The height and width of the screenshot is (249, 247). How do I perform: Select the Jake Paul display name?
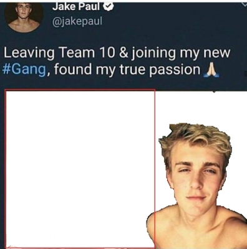point(77,7)
